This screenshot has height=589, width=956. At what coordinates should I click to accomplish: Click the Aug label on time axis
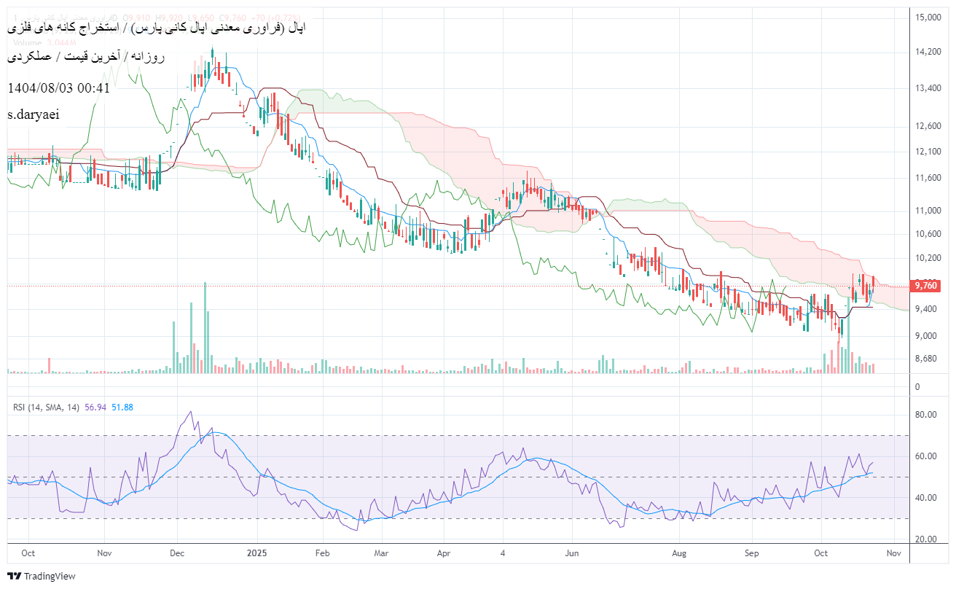(x=680, y=553)
